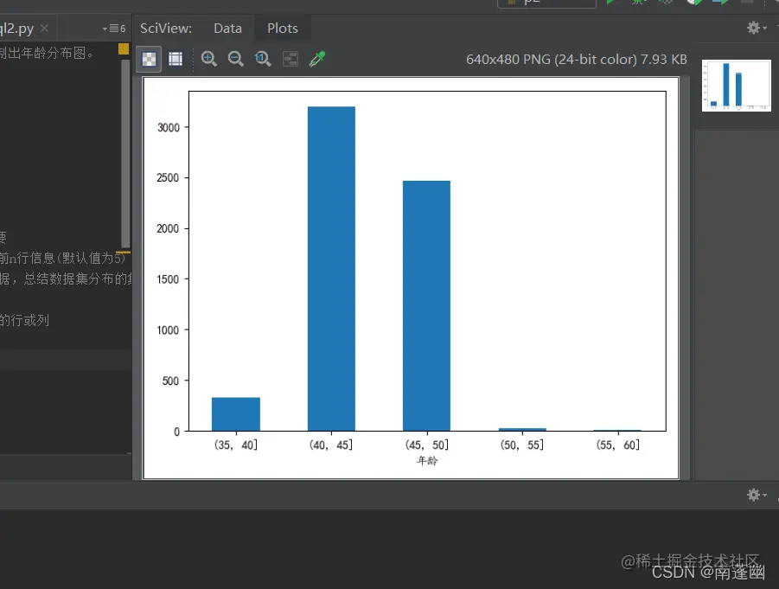Activate the color picker eyedropper
This screenshot has width=779, height=589.
[317, 59]
